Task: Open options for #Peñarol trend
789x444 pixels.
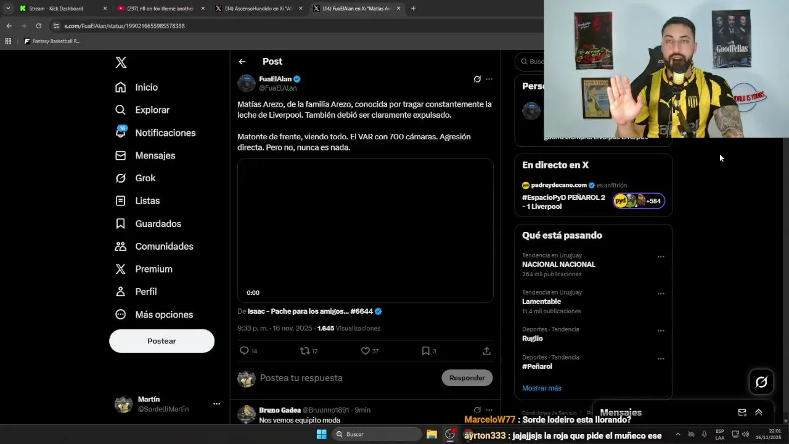Action: tap(661, 358)
